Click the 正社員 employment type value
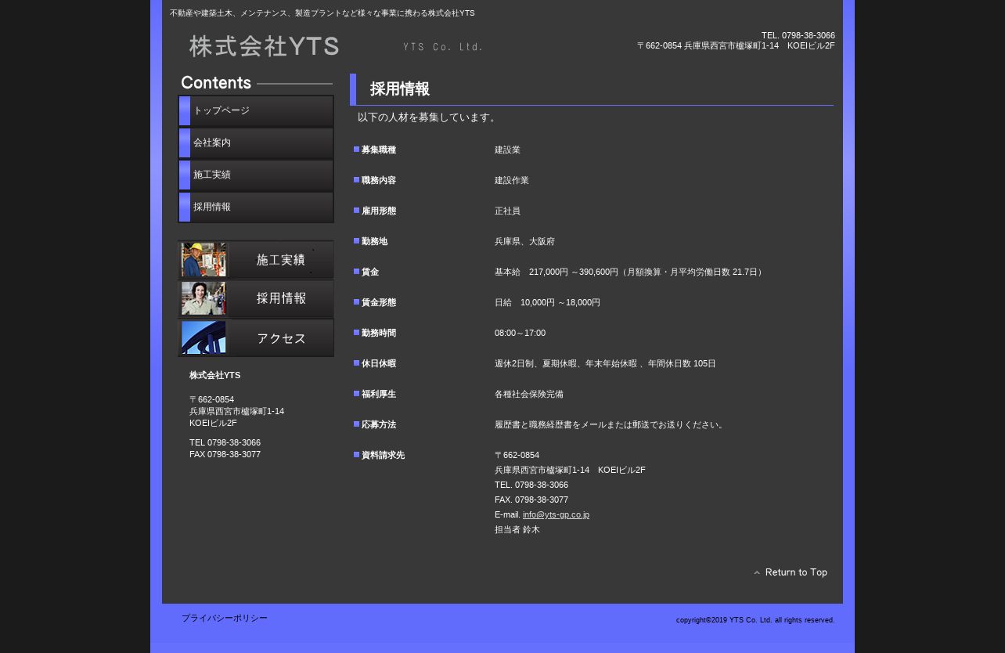This screenshot has height=653, width=1005. point(507,211)
